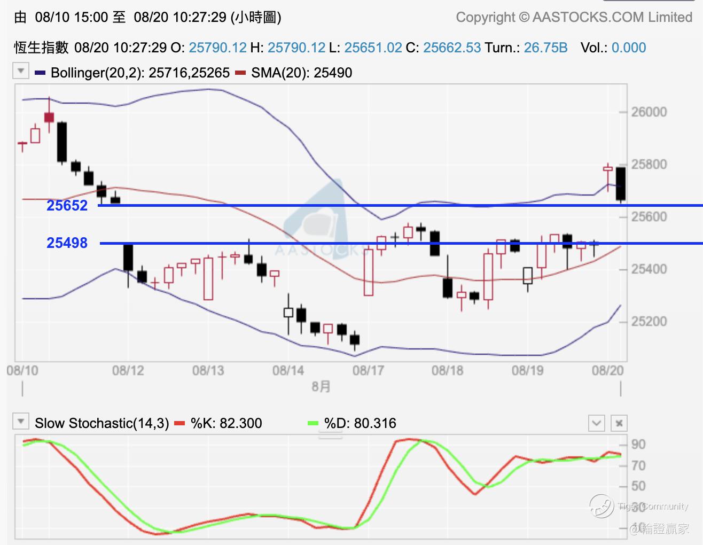Click the turnover value 26.75B

(x=545, y=48)
